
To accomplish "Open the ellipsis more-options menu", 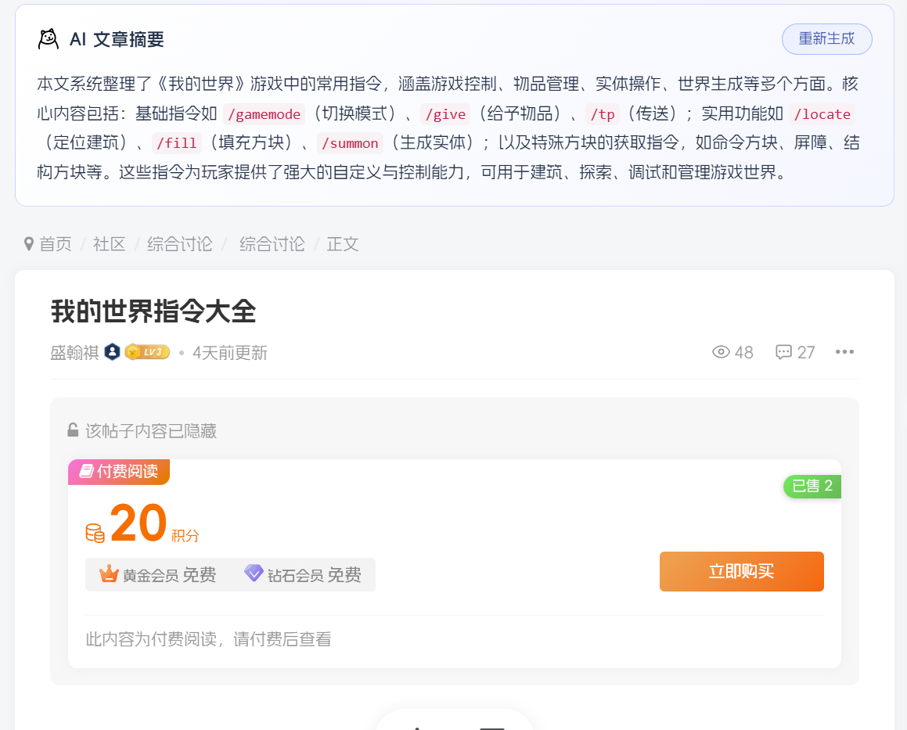I will 844,352.
